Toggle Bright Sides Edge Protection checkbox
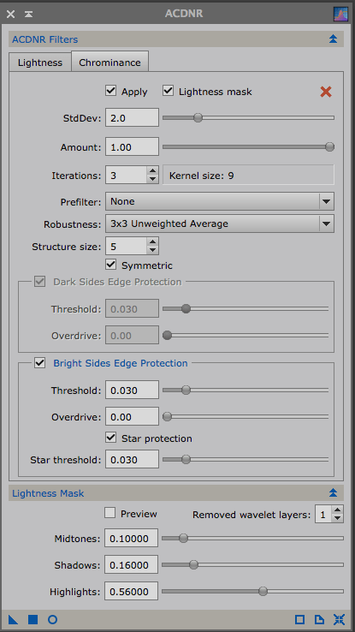This screenshot has width=355, height=632. click(x=39, y=363)
